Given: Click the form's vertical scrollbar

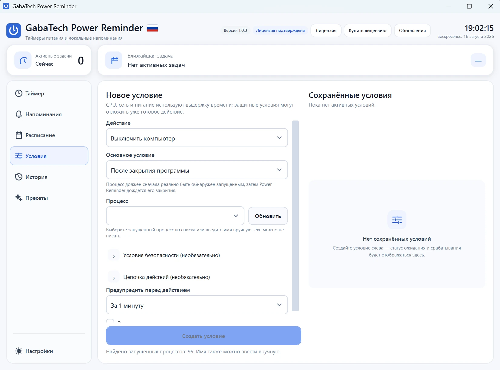Looking at the screenshot, I should pos(295,216).
